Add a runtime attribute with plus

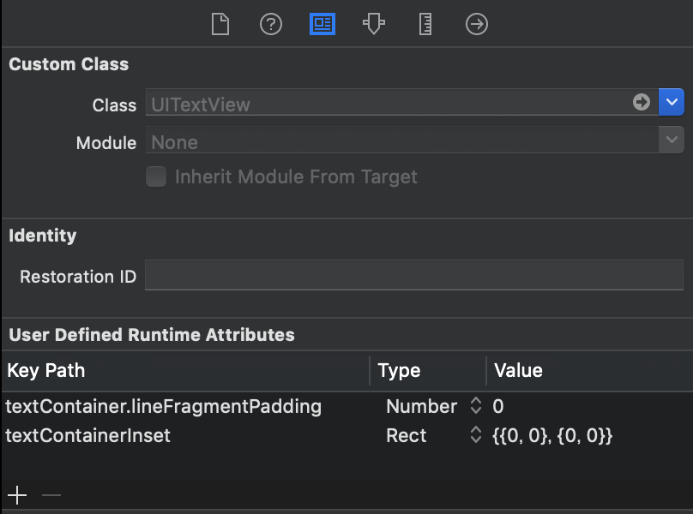(x=17, y=495)
